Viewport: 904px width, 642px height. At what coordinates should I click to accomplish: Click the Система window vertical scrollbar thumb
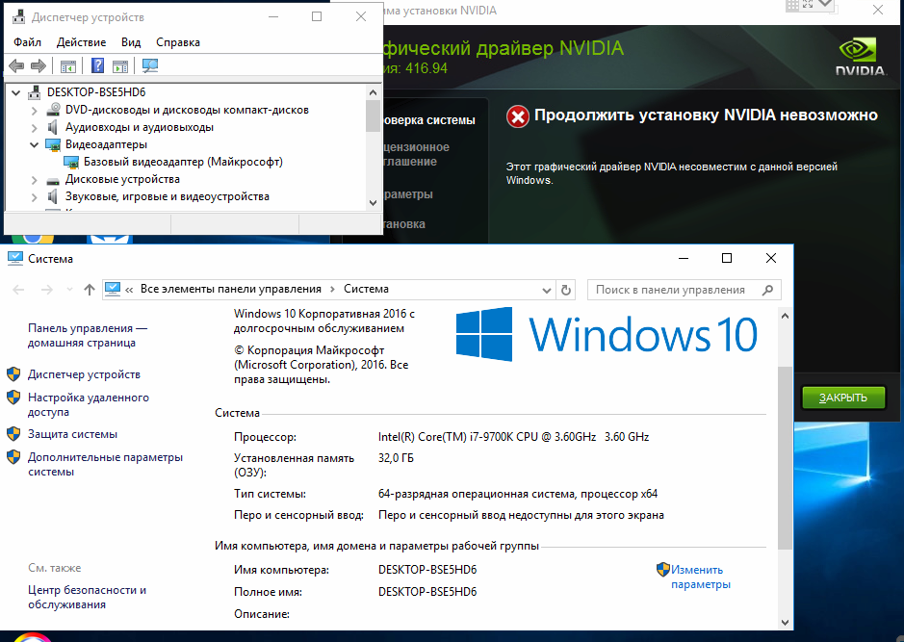click(785, 458)
